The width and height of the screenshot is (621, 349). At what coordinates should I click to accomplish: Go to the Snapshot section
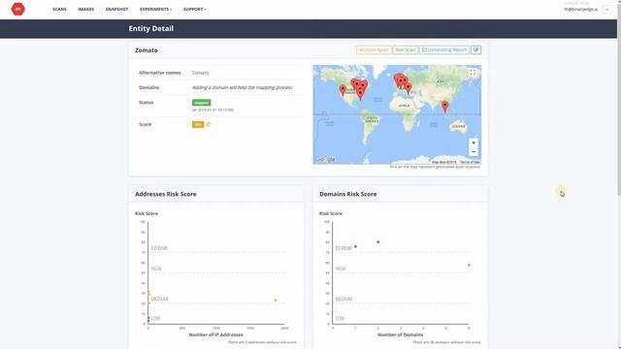coord(116,9)
